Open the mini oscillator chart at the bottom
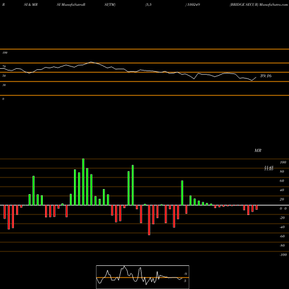Image resolution: width=289 pixels, height=289 pixels. click(x=143, y=277)
